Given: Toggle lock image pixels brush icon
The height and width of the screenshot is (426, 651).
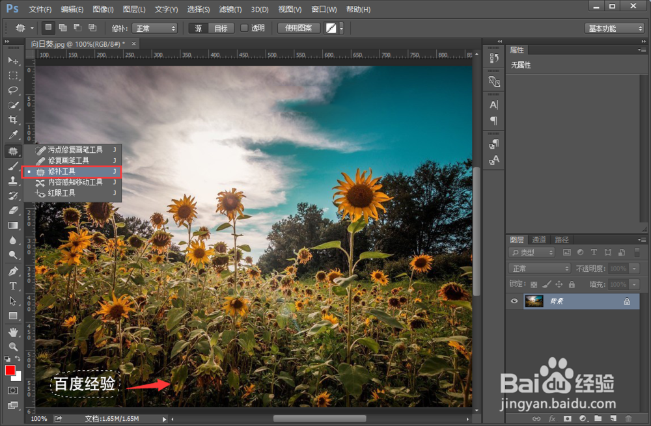Looking at the screenshot, I should [x=547, y=285].
